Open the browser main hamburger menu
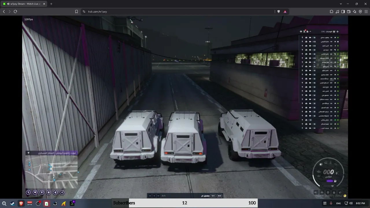 point(366,12)
